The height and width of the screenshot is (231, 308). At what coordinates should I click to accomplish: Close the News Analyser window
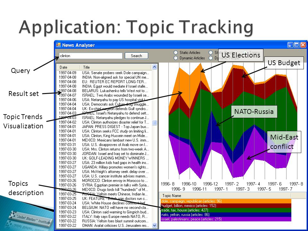(303, 45)
